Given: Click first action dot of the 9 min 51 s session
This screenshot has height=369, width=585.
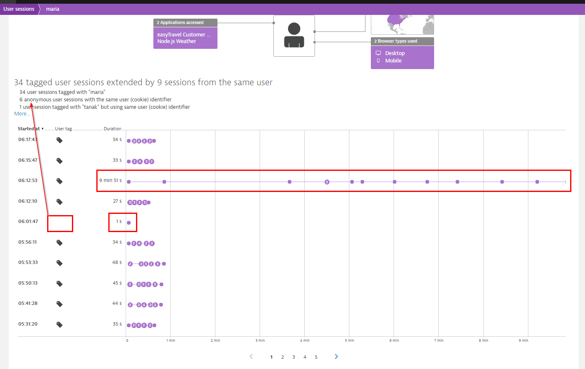Looking at the screenshot, I should pyautogui.click(x=129, y=182).
